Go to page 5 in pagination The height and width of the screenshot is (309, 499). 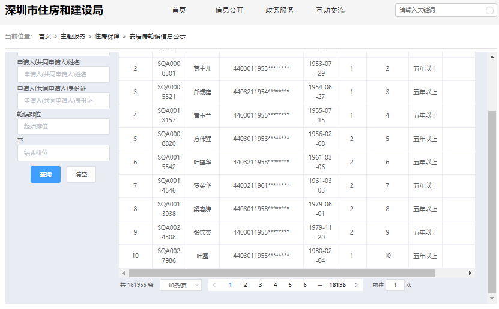click(x=290, y=285)
